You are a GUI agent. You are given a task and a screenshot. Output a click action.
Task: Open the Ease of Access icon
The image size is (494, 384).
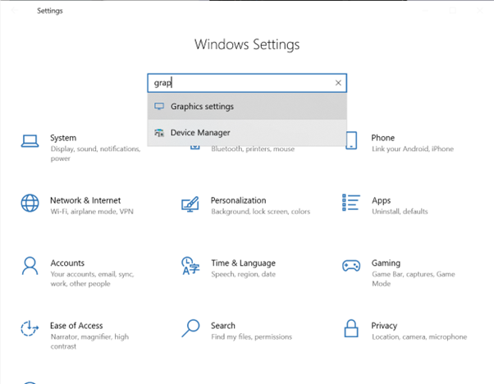tap(30, 328)
